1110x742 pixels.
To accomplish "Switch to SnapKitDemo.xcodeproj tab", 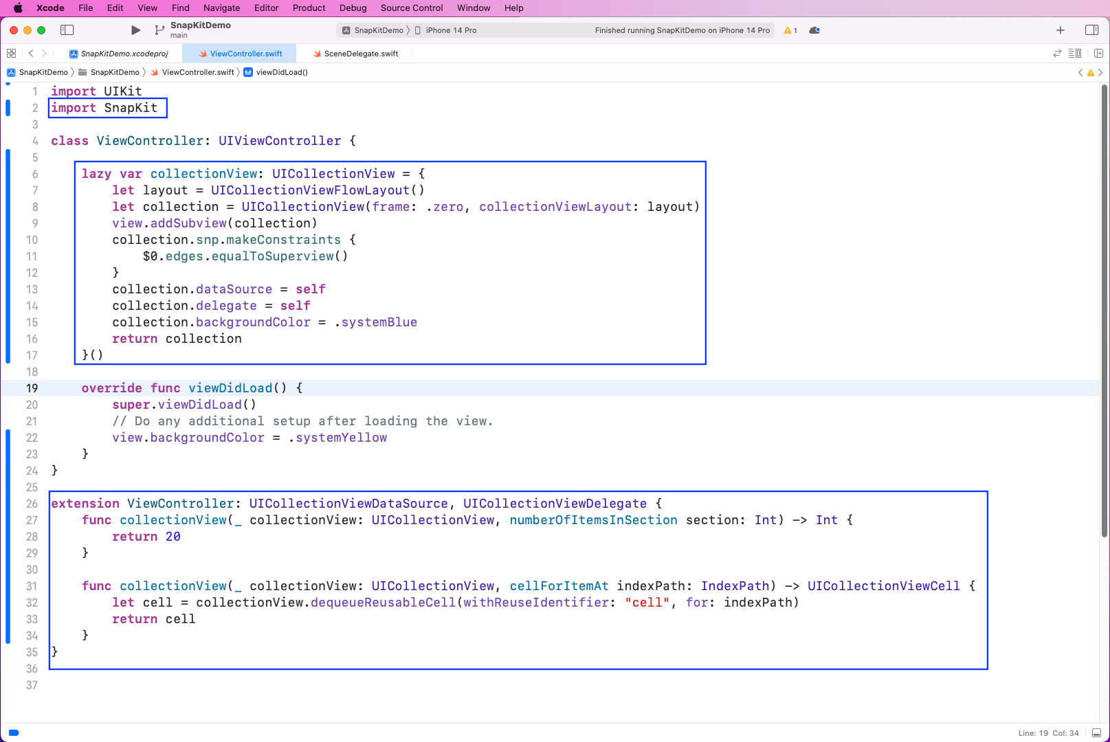I will [x=119, y=54].
